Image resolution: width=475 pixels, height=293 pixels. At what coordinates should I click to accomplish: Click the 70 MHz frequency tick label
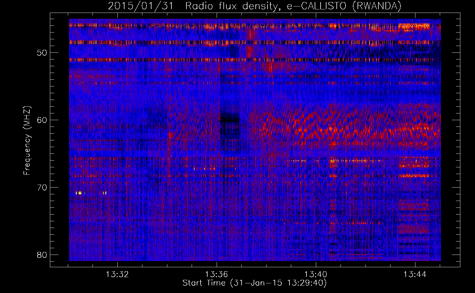tap(42, 188)
